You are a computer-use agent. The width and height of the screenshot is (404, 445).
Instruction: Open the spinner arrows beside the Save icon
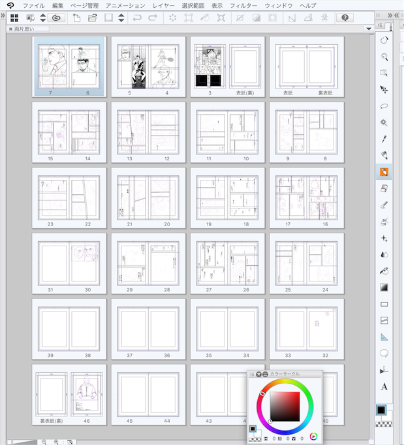pos(121,18)
